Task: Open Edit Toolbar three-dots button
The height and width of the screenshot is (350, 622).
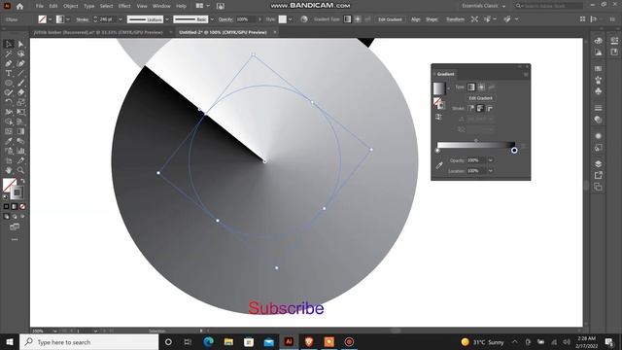Action: pos(15,240)
